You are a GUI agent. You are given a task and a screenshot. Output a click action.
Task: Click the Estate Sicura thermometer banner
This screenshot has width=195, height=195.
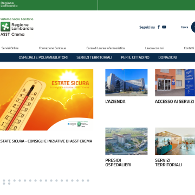coord(47,100)
